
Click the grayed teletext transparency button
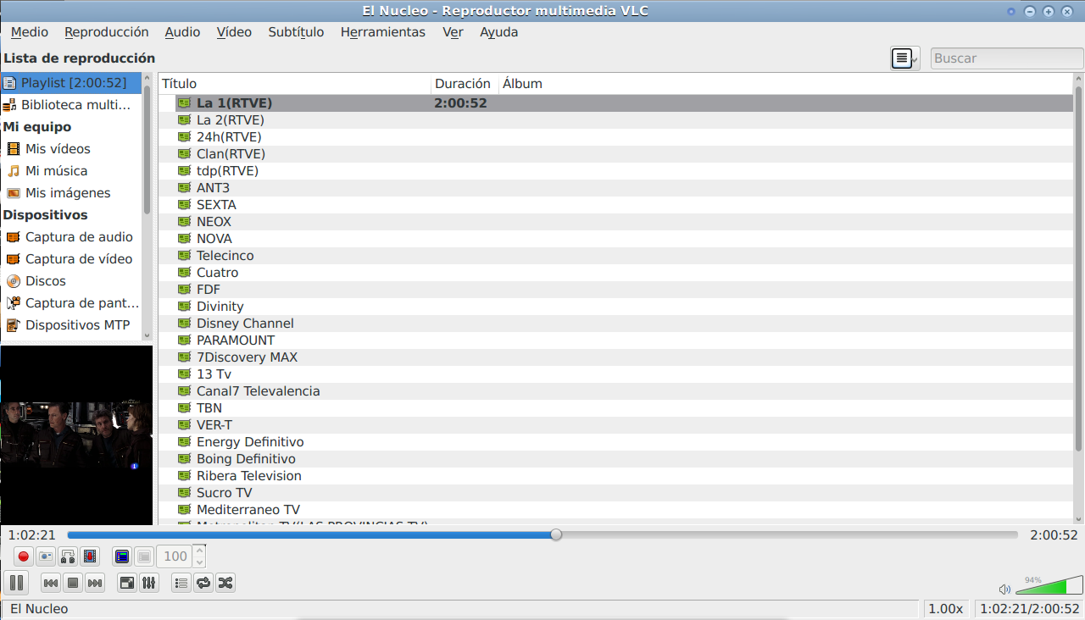[144, 556]
